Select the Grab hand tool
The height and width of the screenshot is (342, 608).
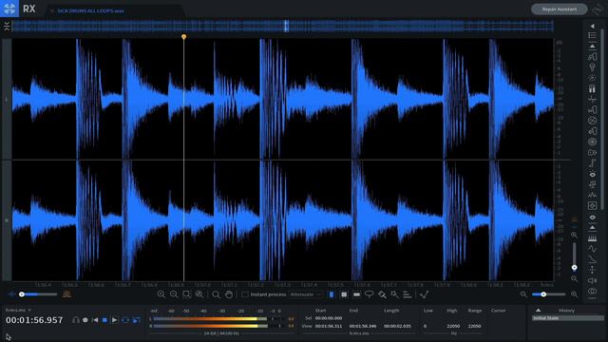pyautogui.click(x=229, y=294)
